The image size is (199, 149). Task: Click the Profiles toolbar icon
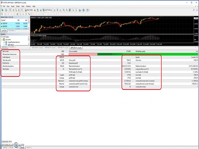6,10
